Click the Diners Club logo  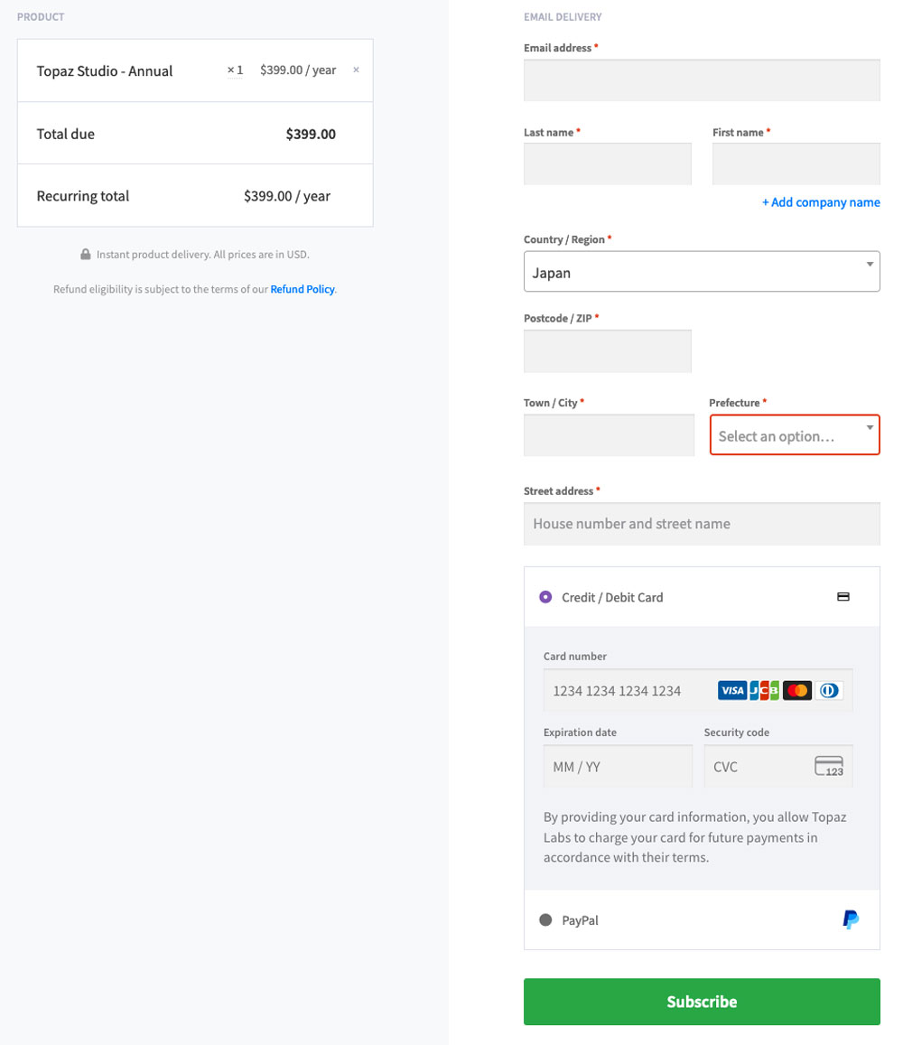coord(828,691)
